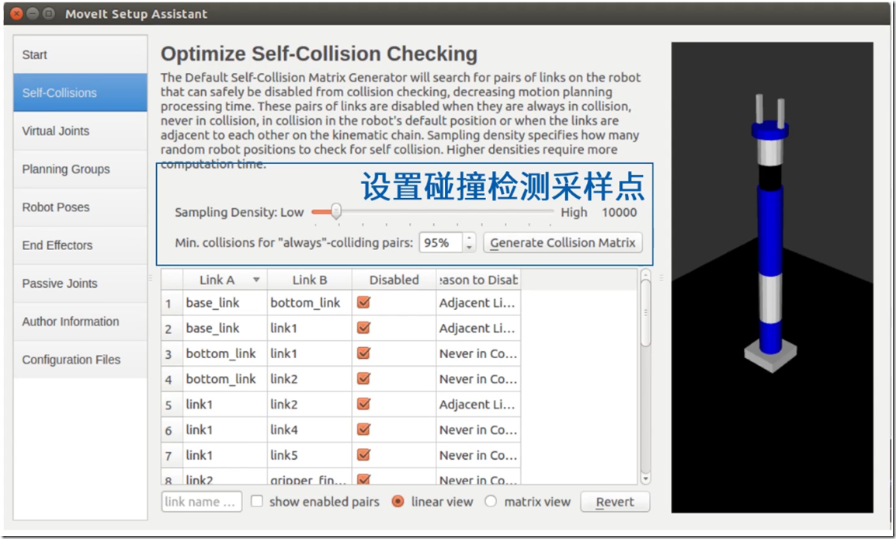Select 'Adjacent Li...' reason in row 5
Screen dimensions: 896x539
click(x=478, y=404)
